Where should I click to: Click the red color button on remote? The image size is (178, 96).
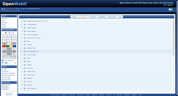pos(4,46)
